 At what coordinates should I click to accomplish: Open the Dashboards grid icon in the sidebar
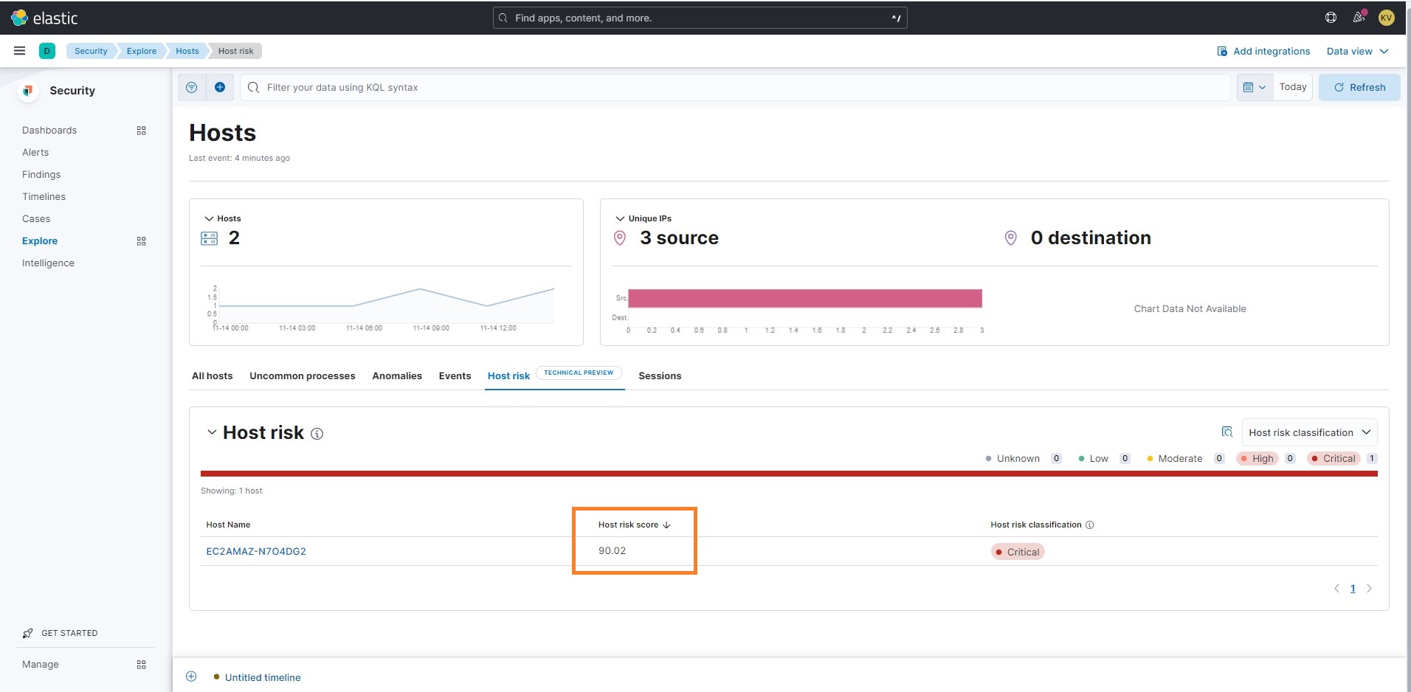pyautogui.click(x=141, y=130)
